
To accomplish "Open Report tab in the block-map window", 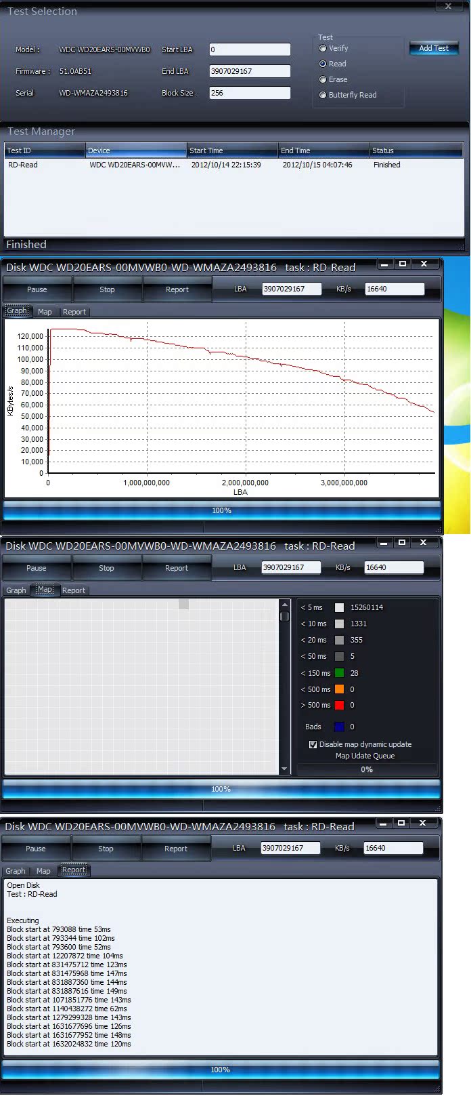I will [74, 590].
